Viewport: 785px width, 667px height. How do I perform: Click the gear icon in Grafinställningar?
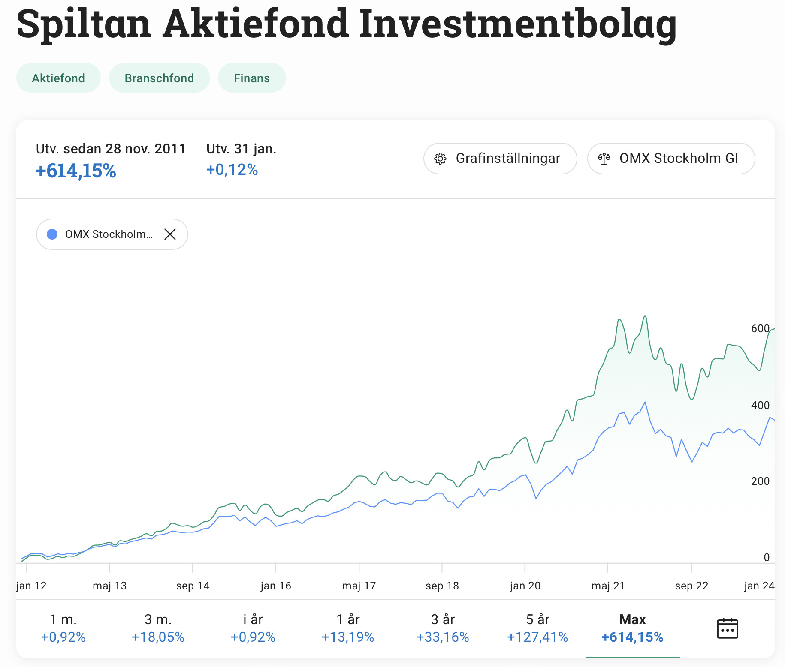coord(440,159)
